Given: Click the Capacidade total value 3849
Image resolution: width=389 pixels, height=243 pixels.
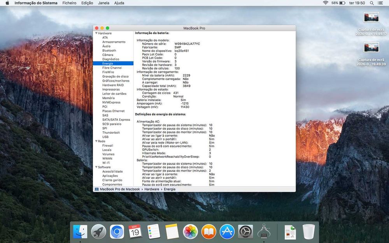Looking at the screenshot, I should tap(187, 86).
